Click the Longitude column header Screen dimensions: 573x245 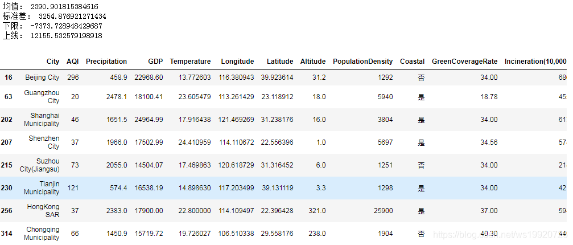(237, 62)
